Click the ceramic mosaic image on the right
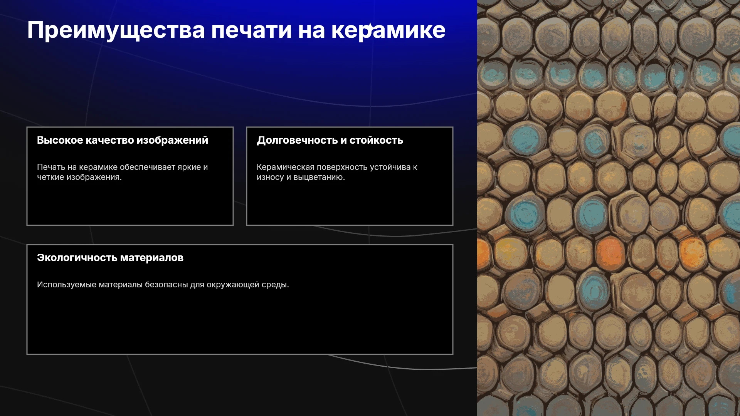Screen dimensions: 740x416 (609, 208)
